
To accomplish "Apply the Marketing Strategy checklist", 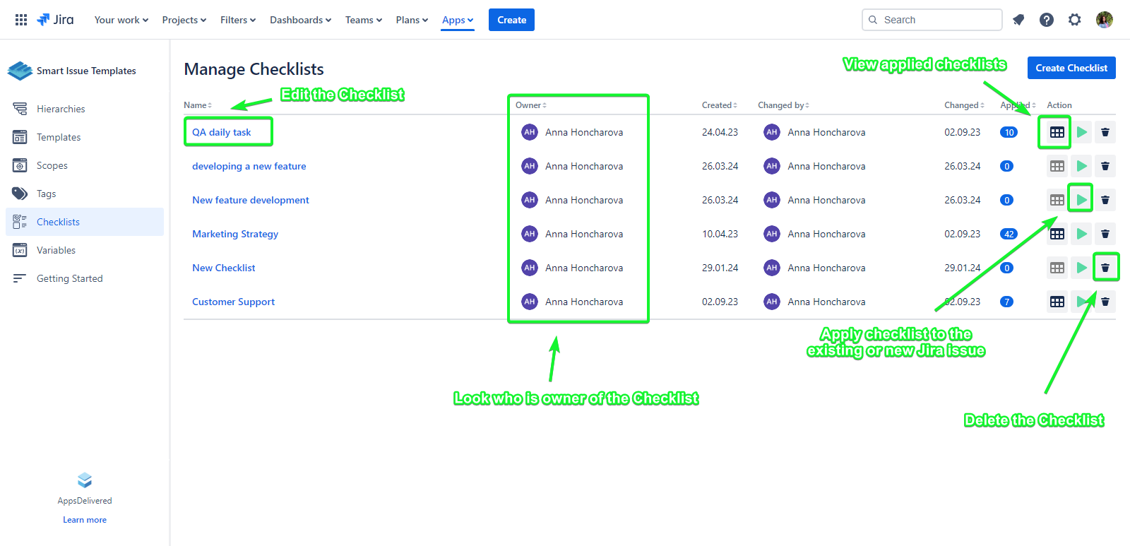I will [x=1081, y=234].
